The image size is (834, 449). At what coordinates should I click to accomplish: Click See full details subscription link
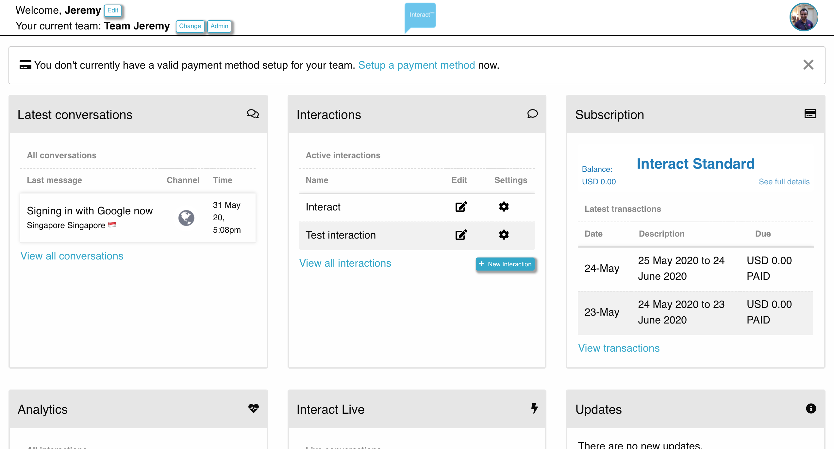click(x=784, y=182)
